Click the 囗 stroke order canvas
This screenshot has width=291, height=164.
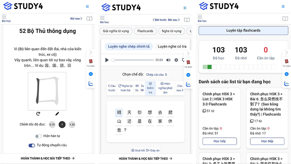(x=47, y=91)
